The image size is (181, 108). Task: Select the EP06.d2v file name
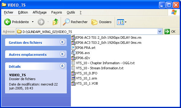coord(83,58)
